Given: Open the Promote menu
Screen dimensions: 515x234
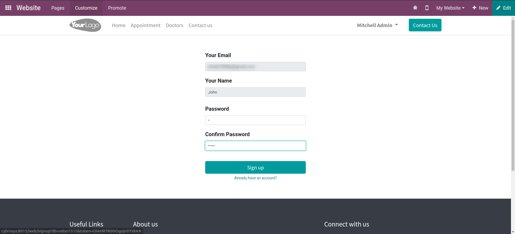Looking at the screenshot, I should (117, 8).
